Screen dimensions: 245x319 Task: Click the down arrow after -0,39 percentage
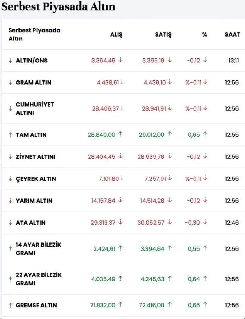coord(205,222)
